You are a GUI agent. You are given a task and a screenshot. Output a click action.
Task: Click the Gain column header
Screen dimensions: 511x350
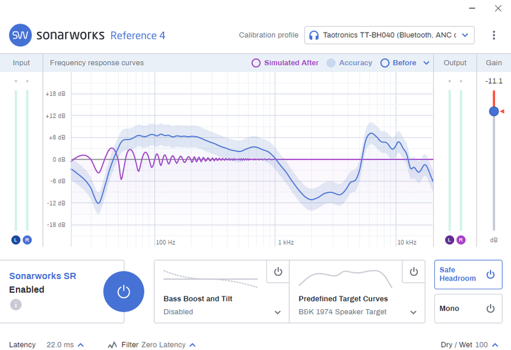(x=494, y=63)
